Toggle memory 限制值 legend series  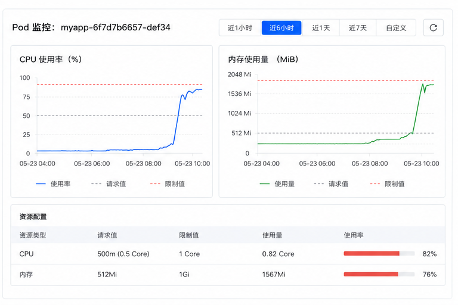(x=387, y=184)
